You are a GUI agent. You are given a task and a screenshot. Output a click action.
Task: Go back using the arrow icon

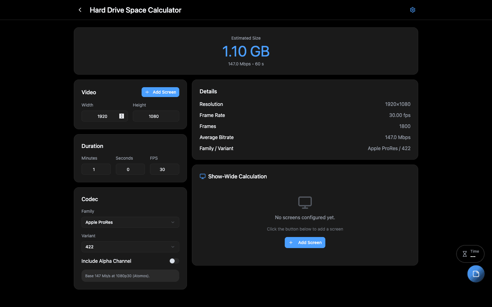80,10
